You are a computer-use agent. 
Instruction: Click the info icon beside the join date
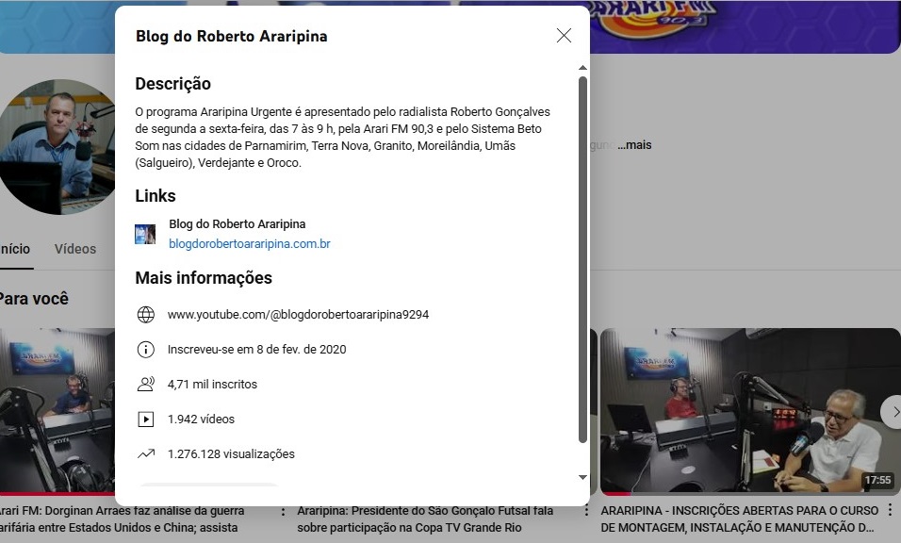(146, 350)
